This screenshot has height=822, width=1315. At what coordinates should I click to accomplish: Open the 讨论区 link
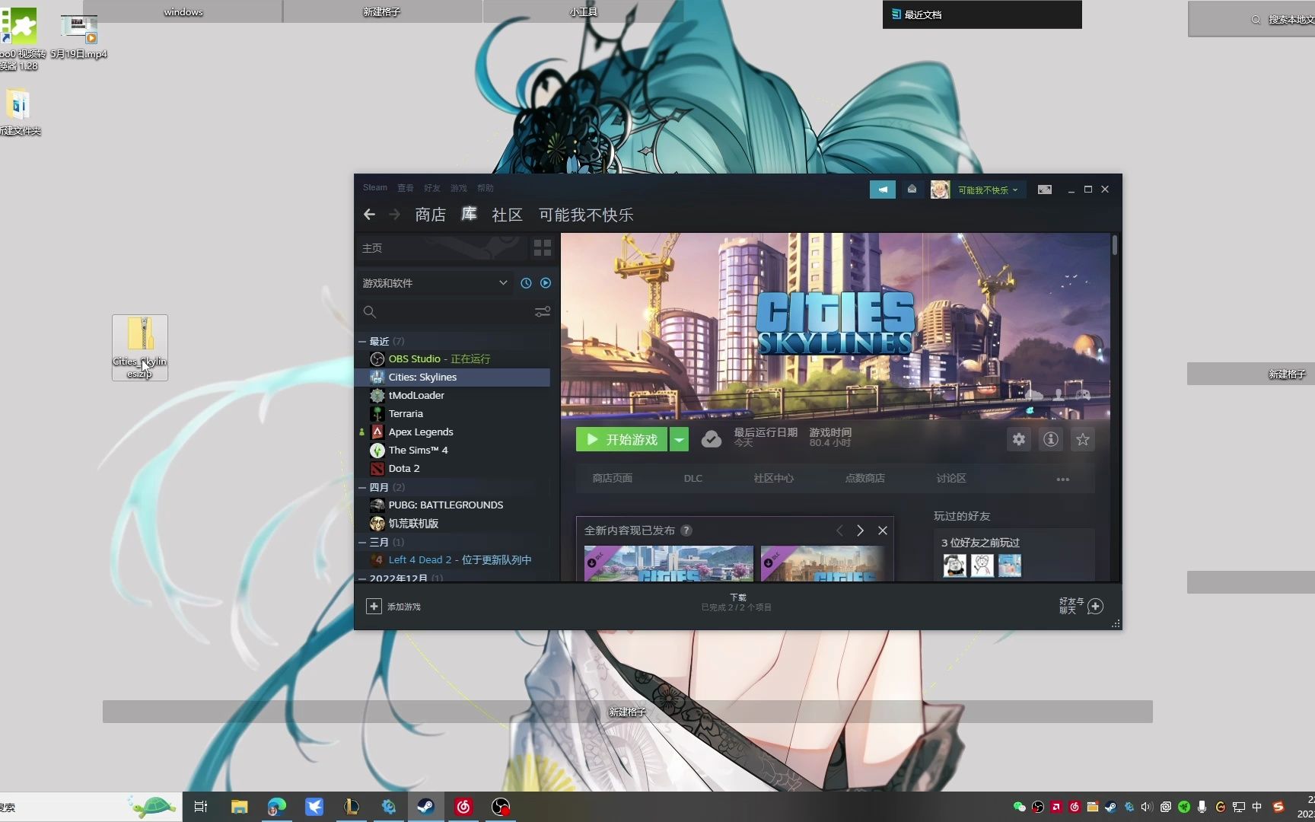pyautogui.click(x=951, y=478)
